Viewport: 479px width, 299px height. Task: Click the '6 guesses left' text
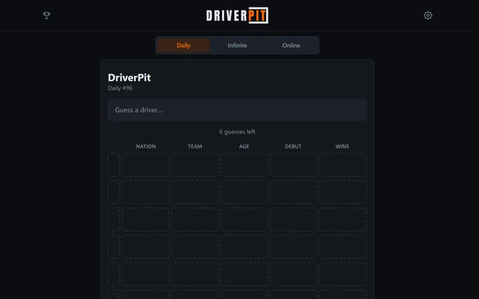pyautogui.click(x=238, y=132)
